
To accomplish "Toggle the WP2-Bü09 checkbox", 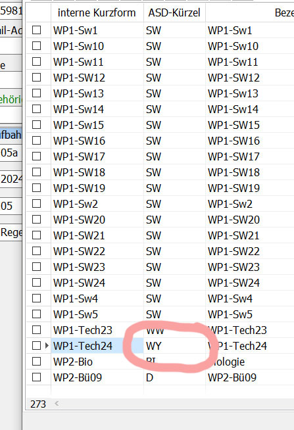I will point(36,377).
